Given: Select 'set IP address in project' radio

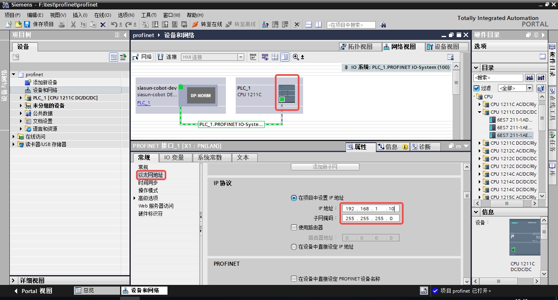Looking at the screenshot, I should coord(294,198).
